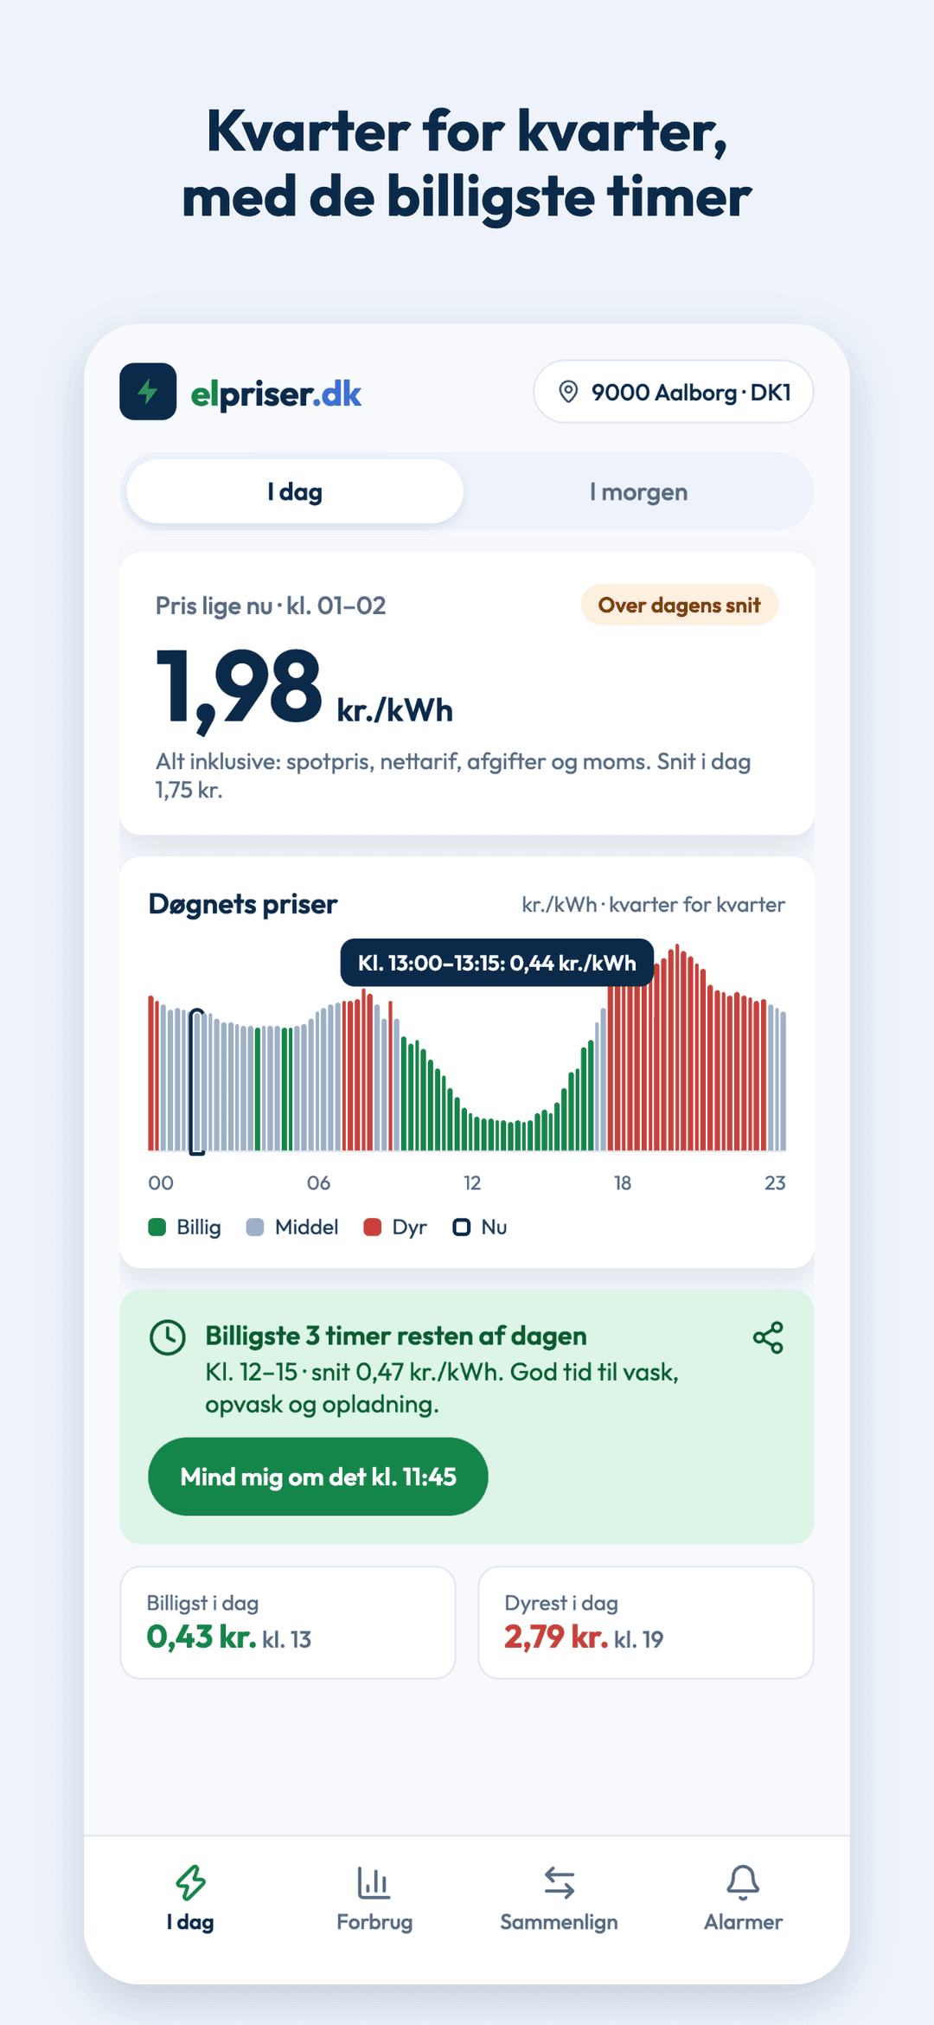Tap the Nu legend marker
The image size is (934, 2025).
tap(462, 1227)
